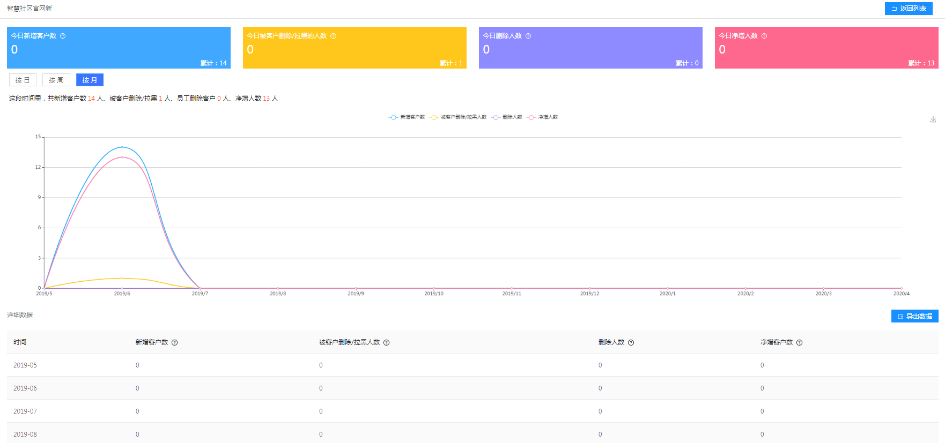945x443 pixels.
Task: Click the 智慧社区官网新 page title
Action: pyautogui.click(x=29, y=9)
